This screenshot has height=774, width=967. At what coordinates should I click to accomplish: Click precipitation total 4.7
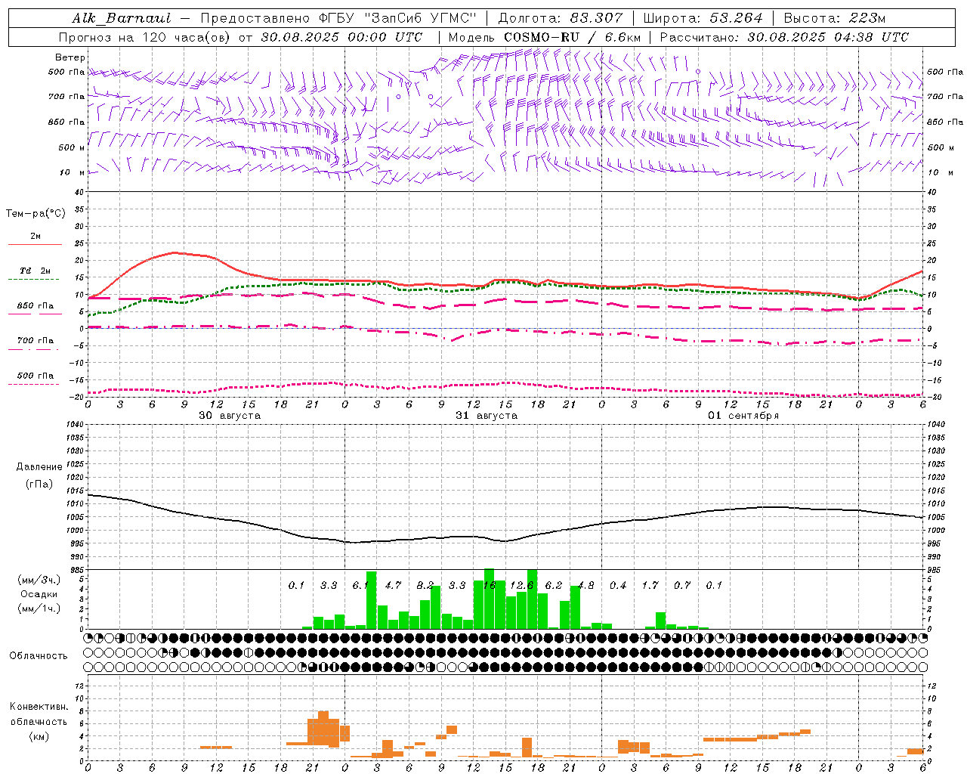click(393, 585)
